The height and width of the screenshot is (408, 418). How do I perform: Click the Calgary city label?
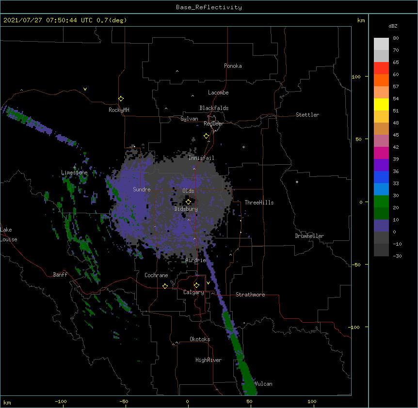pos(193,292)
